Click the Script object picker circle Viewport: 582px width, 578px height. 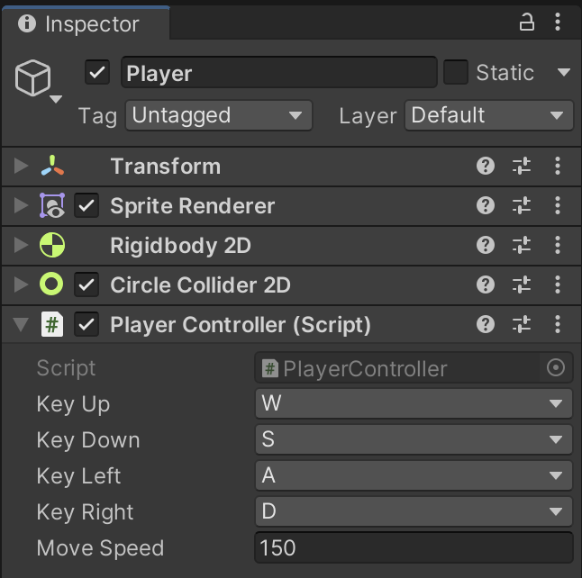click(556, 367)
